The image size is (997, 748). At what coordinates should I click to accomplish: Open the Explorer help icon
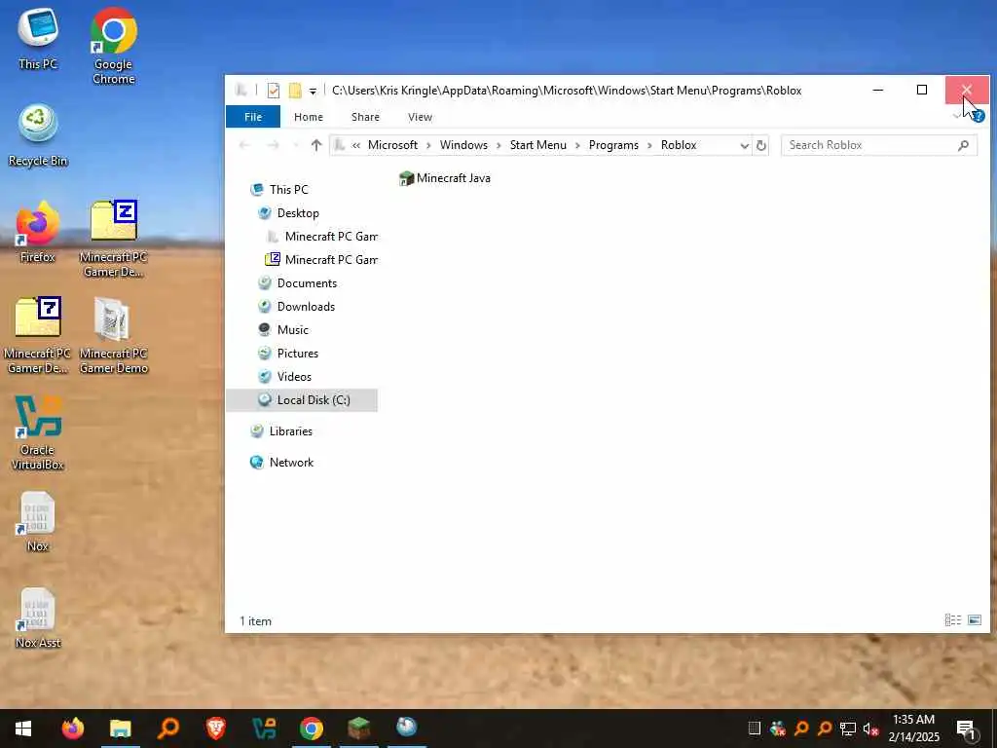click(x=979, y=117)
